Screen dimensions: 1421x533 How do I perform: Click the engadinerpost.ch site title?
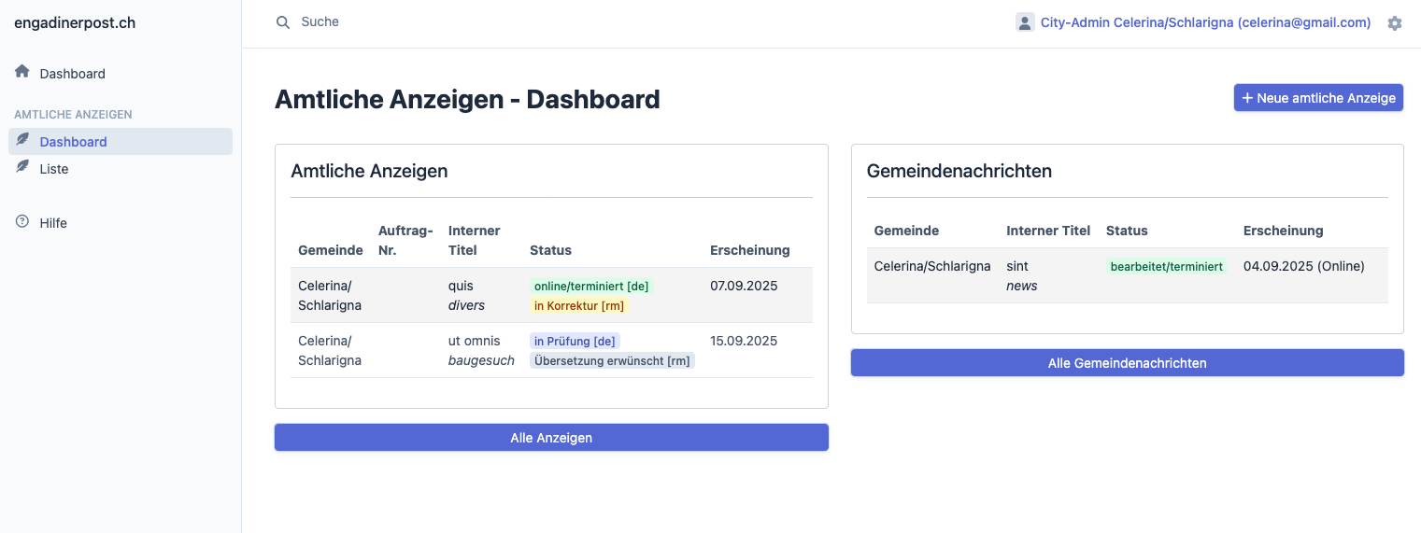[x=75, y=22]
